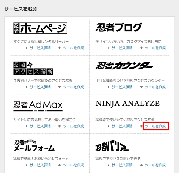The image size is (179, 173).
Task: Click arrow before 忍者ホームページ サービス詳細
Action: tap(27, 48)
